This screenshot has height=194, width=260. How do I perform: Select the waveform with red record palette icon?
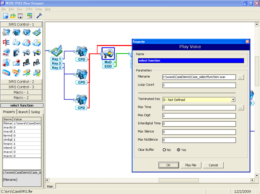[x=17, y=63]
